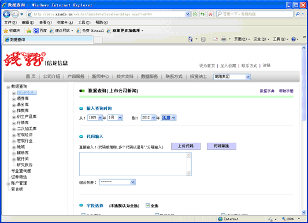Click the search magnifier button
This screenshot has width=308, height=223.
tap(298, 14)
